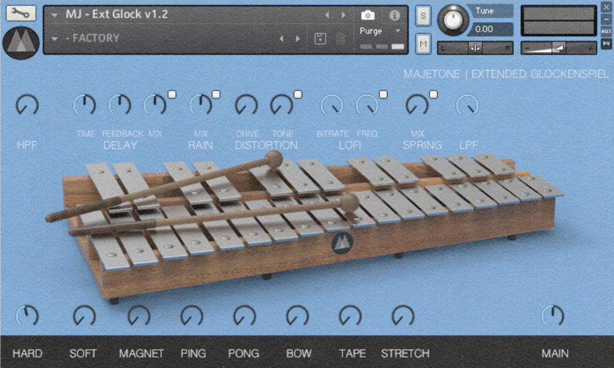The image size is (614, 368).
Task: Click the MAIN volume knob
Action: click(553, 316)
